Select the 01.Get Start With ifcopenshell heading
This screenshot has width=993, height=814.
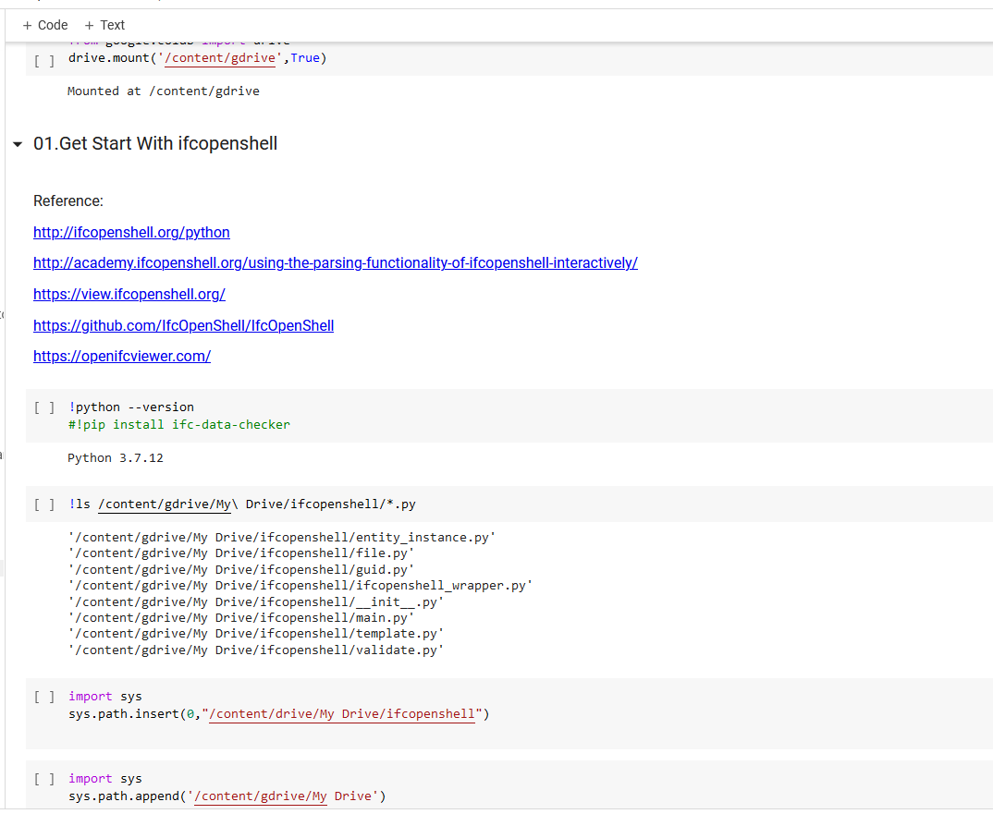click(155, 143)
